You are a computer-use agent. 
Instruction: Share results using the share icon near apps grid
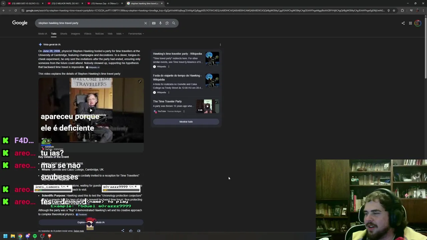[403, 23]
